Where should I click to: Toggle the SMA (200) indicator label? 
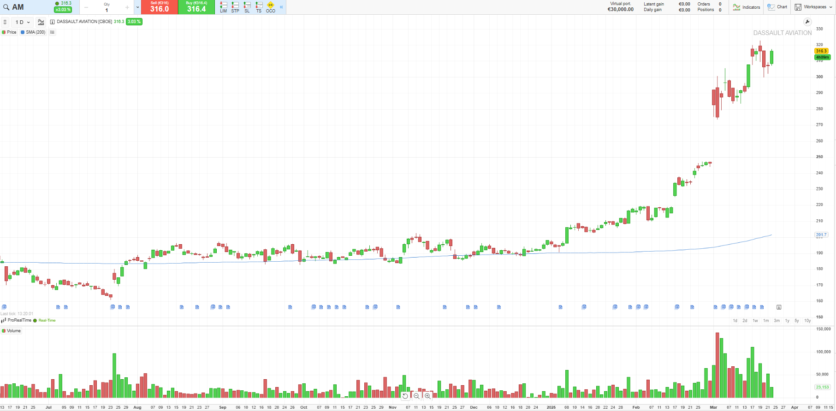pos(33,32)
